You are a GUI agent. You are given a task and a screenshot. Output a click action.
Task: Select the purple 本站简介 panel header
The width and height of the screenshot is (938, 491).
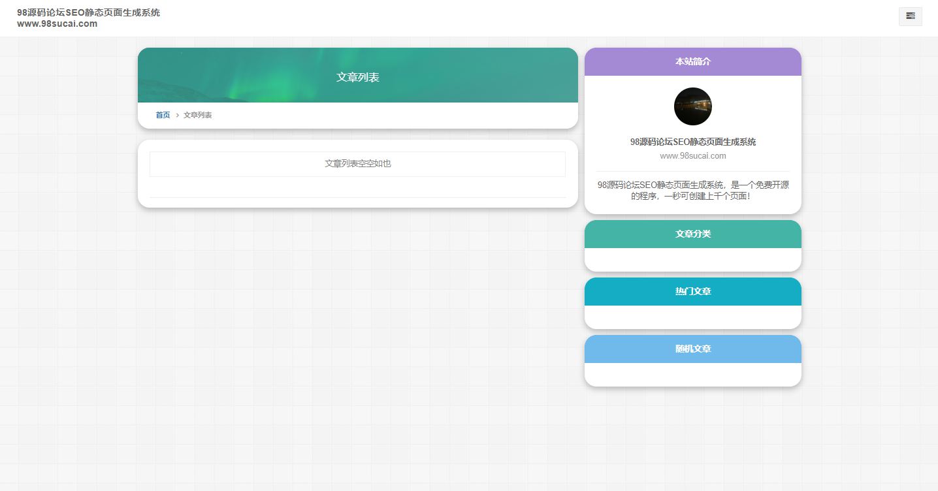tap(692, 61)
